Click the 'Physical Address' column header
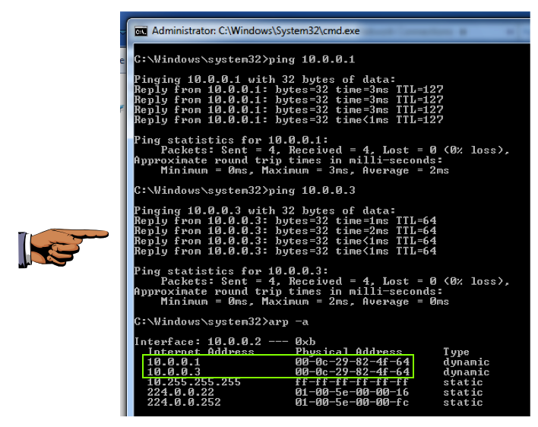 349,352
